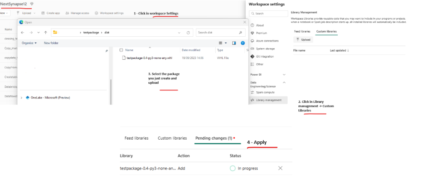The height and width of the screenshot is (178, 439).
Task: Click the testpackage-0.4-py3-none-an... library row
Action: click(x=206, y=168)
